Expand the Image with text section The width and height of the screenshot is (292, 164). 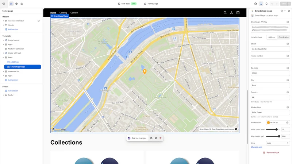pos(3,53)
